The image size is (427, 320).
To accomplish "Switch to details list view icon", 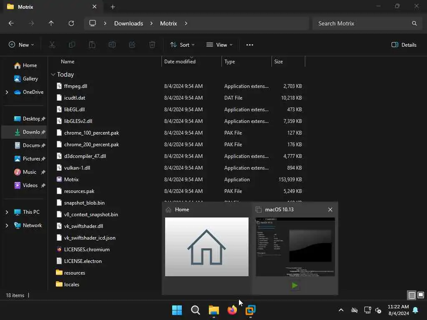I will [412, 295].
